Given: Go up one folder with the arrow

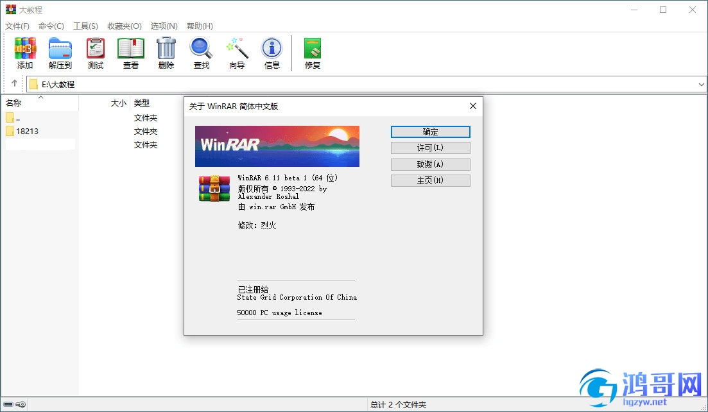Looking at the screenshot, I should 14,83.
